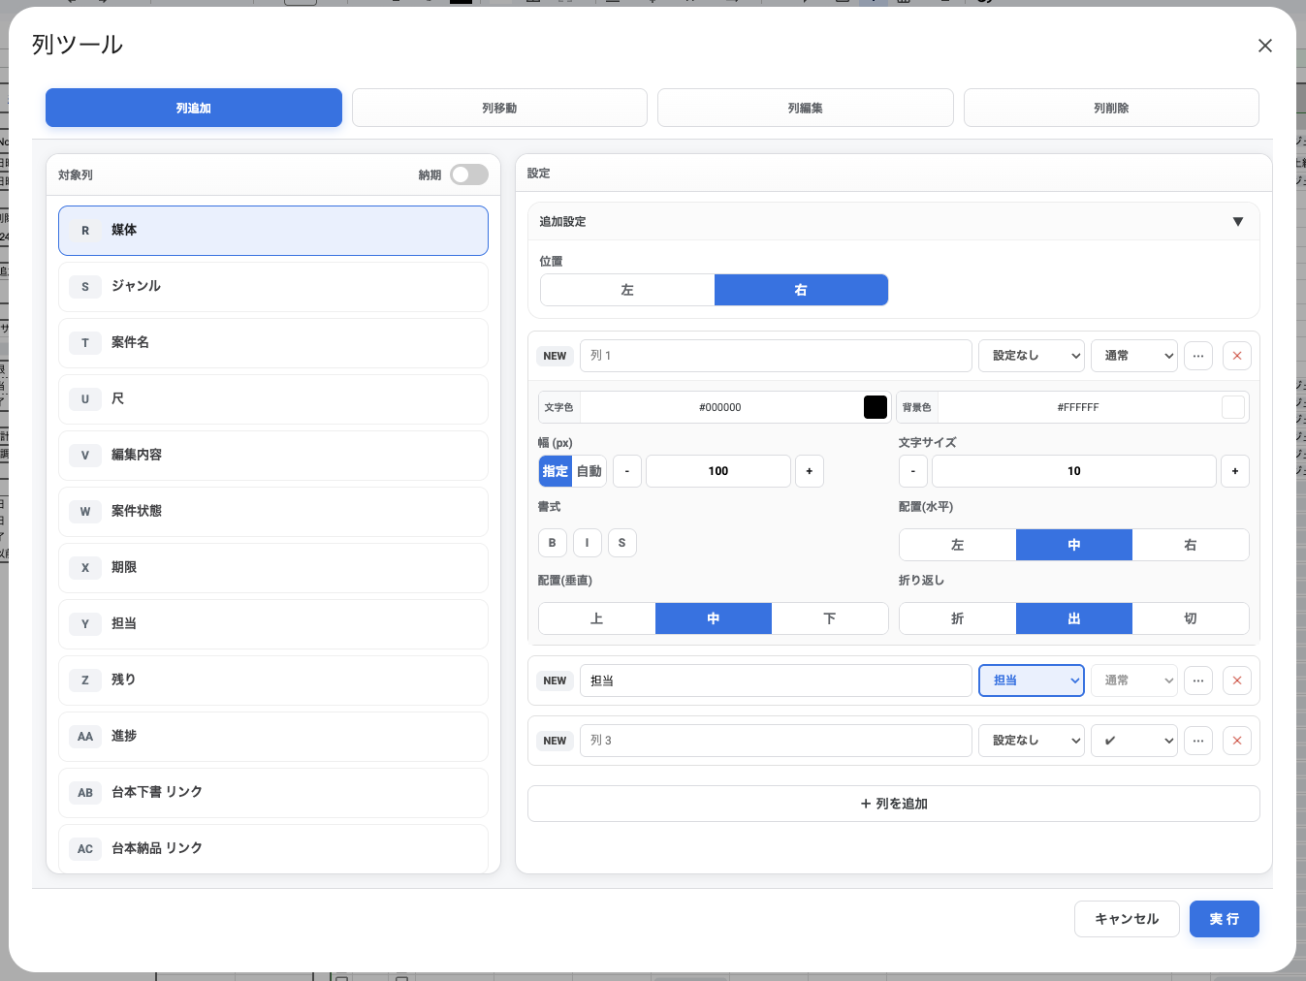Switch to the 列削除 tab
This screenshot has width=1306, height=981.
1111,108
